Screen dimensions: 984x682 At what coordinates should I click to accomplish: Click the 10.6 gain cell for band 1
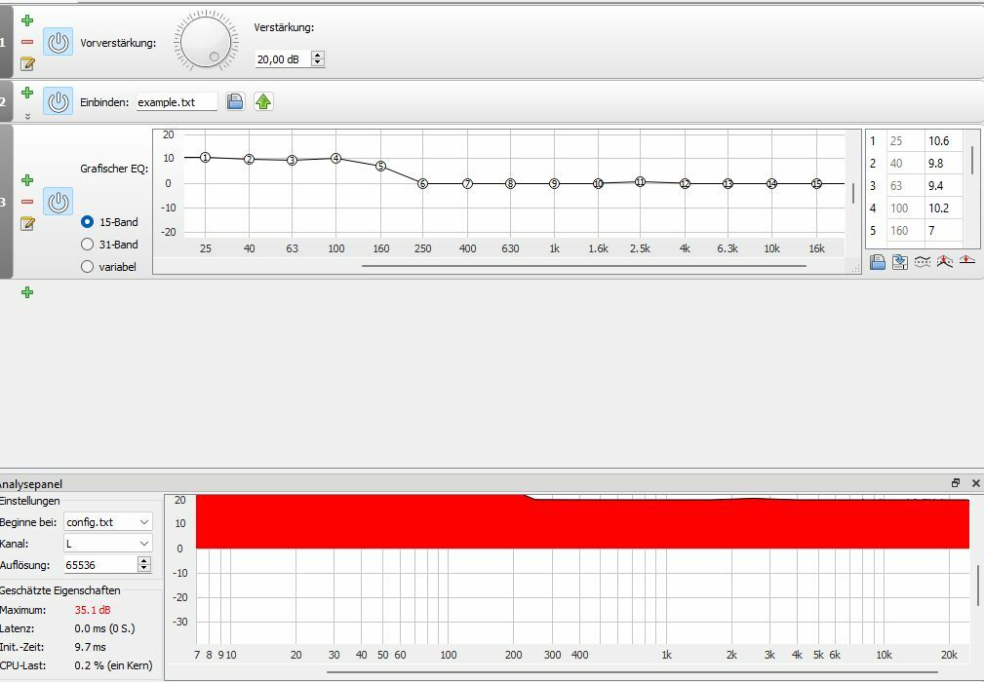[943, 141]
